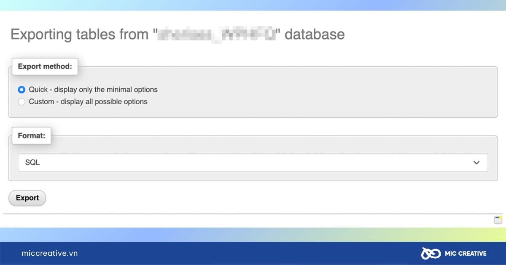506x265 pixels.
Task: Click the word "database" in the heading
Action: point(315,34)
